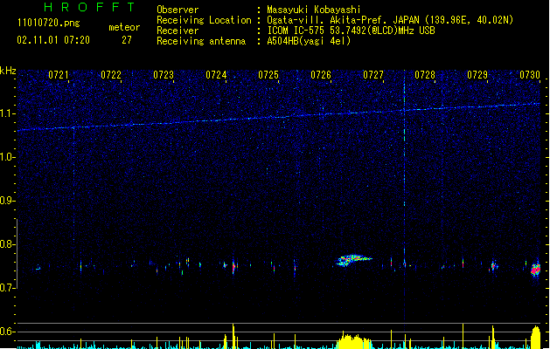Image resolution: width=550 pixels, height=349 pixels.
Task: Click the 0.7 frequency axis label
Action: pyautogui.click(x=8, y=288)
